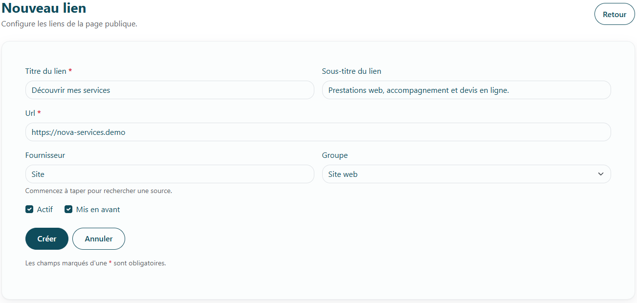Open the Groupe dropdown showing Site web
637x303 pixels.
pyautogui.click(x=466, y=174)
